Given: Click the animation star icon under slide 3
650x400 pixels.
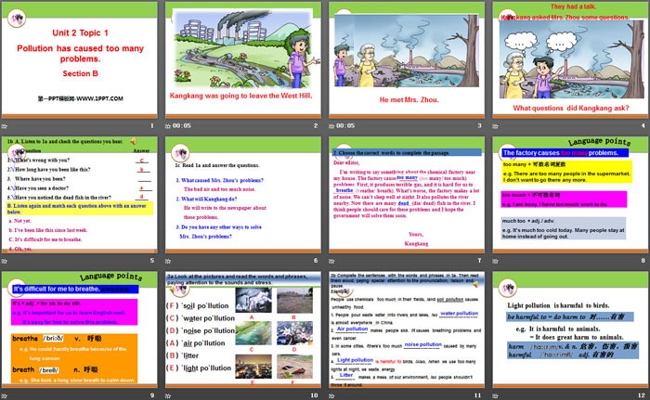Looking at the screenshot, I should [x=332, y=125].
